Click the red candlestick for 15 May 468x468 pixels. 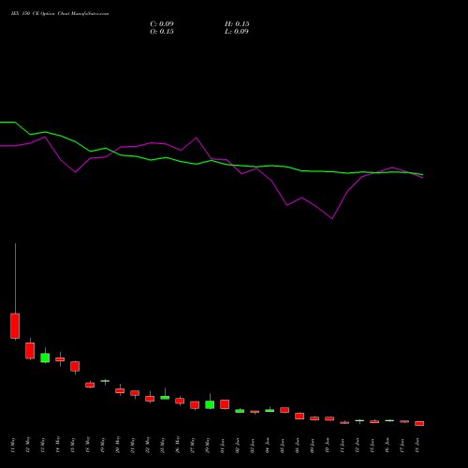pos(75,366)
